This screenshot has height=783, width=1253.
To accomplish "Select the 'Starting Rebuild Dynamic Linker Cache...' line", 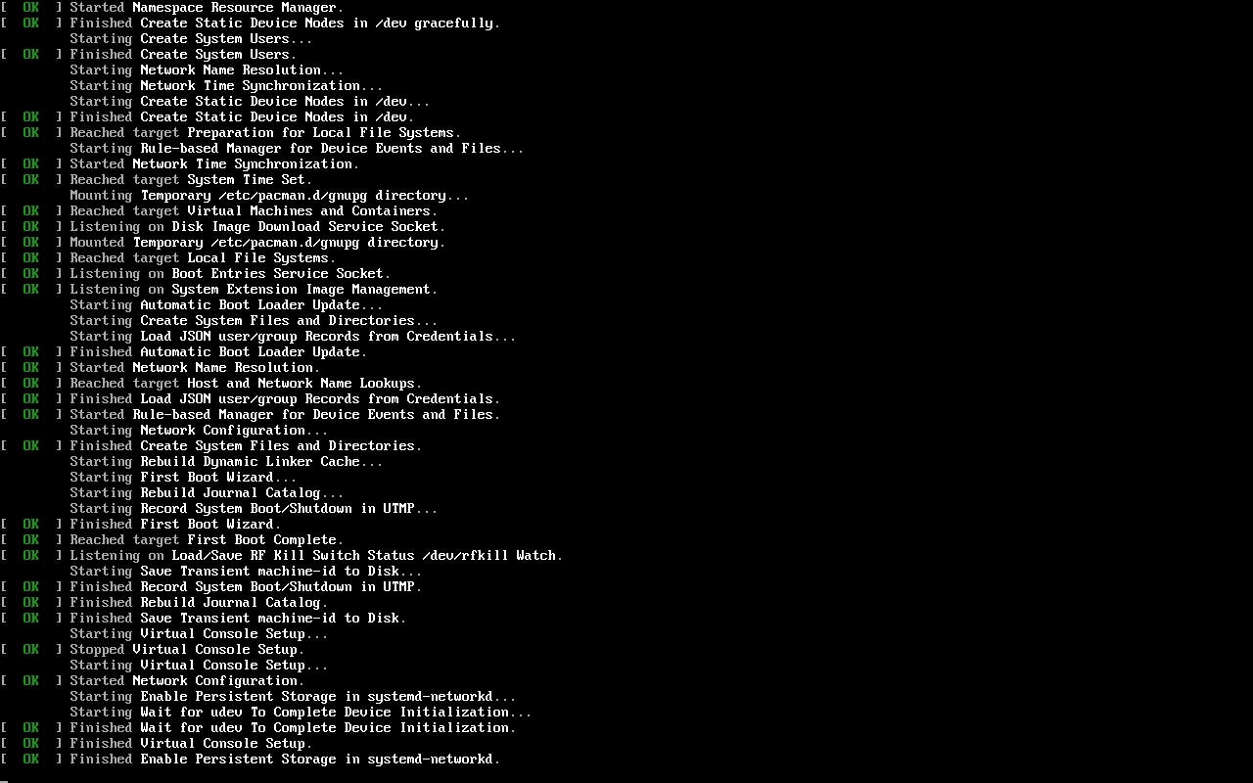I will pyautogui.click(x=226, y=461).
